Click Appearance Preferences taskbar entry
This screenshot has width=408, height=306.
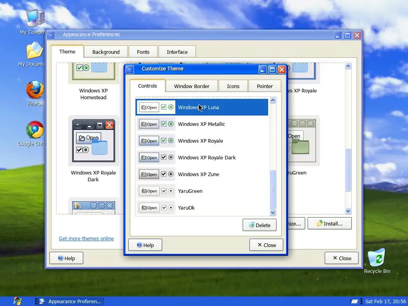71,301
